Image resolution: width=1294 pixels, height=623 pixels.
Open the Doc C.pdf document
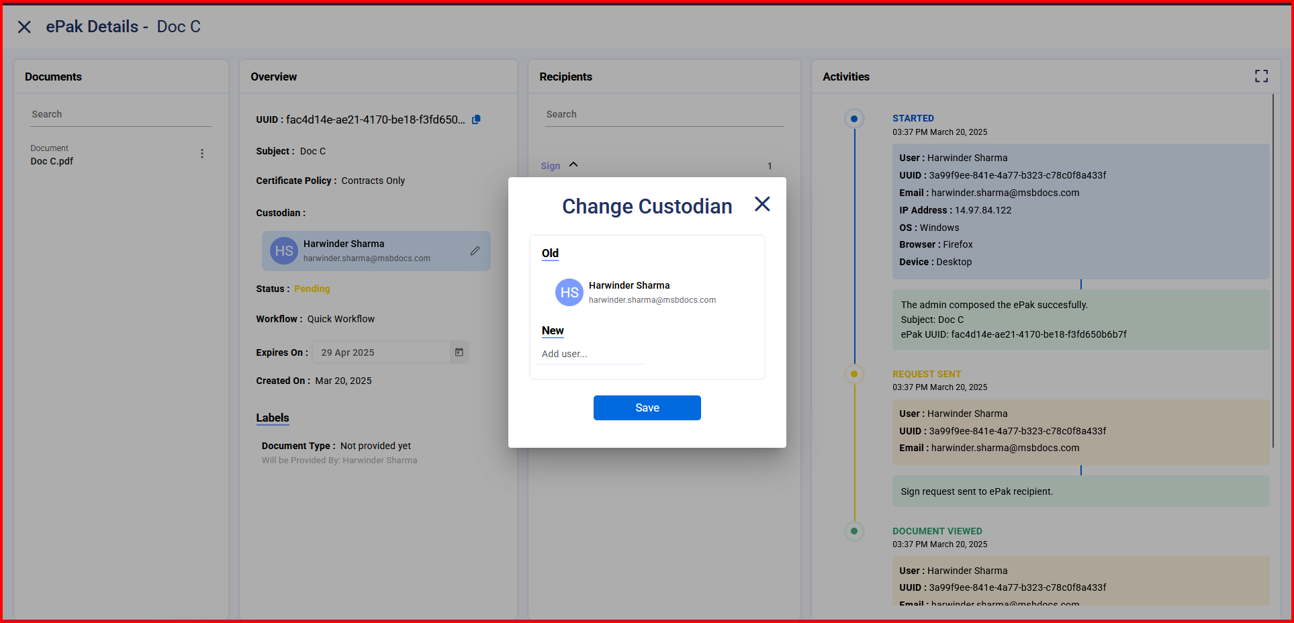tap(52, 161)
